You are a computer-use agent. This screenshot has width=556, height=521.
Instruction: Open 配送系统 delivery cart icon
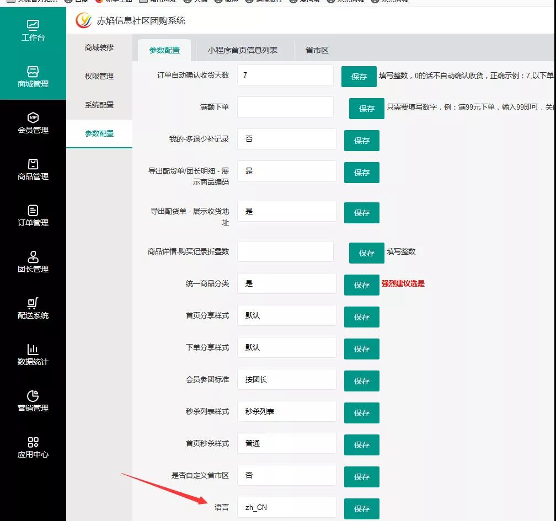pyautogui.click(x=33, y=303)
